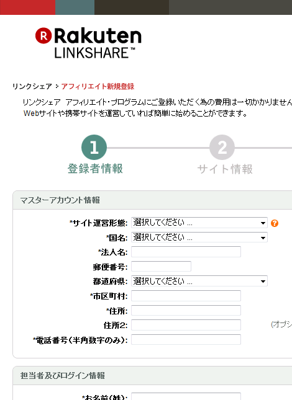292x400 pixels.
Task: Open the 国名 dropdown
Action: (x=199, y=238)
